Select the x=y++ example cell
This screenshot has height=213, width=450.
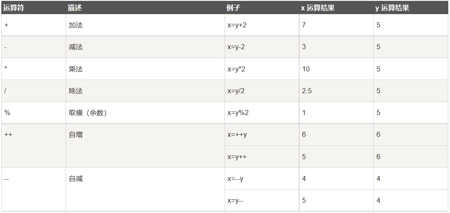262,157
